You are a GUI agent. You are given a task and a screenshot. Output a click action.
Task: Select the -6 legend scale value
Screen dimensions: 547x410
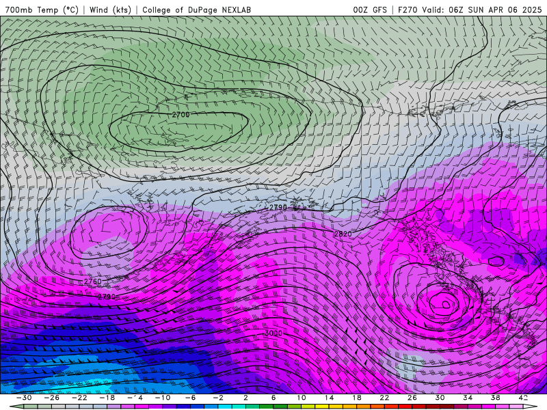[190, 398]
